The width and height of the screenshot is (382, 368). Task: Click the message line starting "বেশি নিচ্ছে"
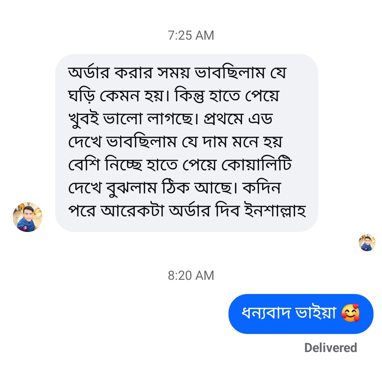(x=180, y=165)
